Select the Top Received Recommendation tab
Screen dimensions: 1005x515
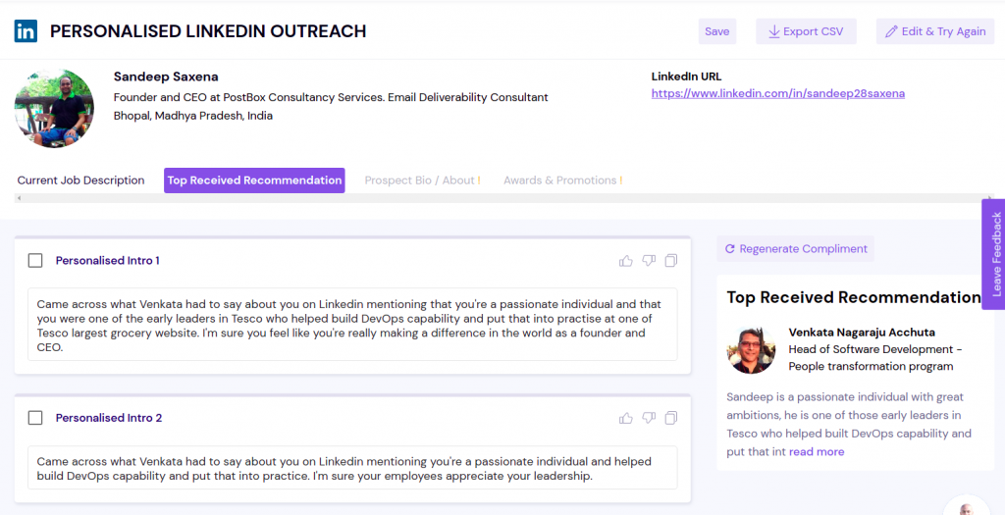tap(254, 180)
